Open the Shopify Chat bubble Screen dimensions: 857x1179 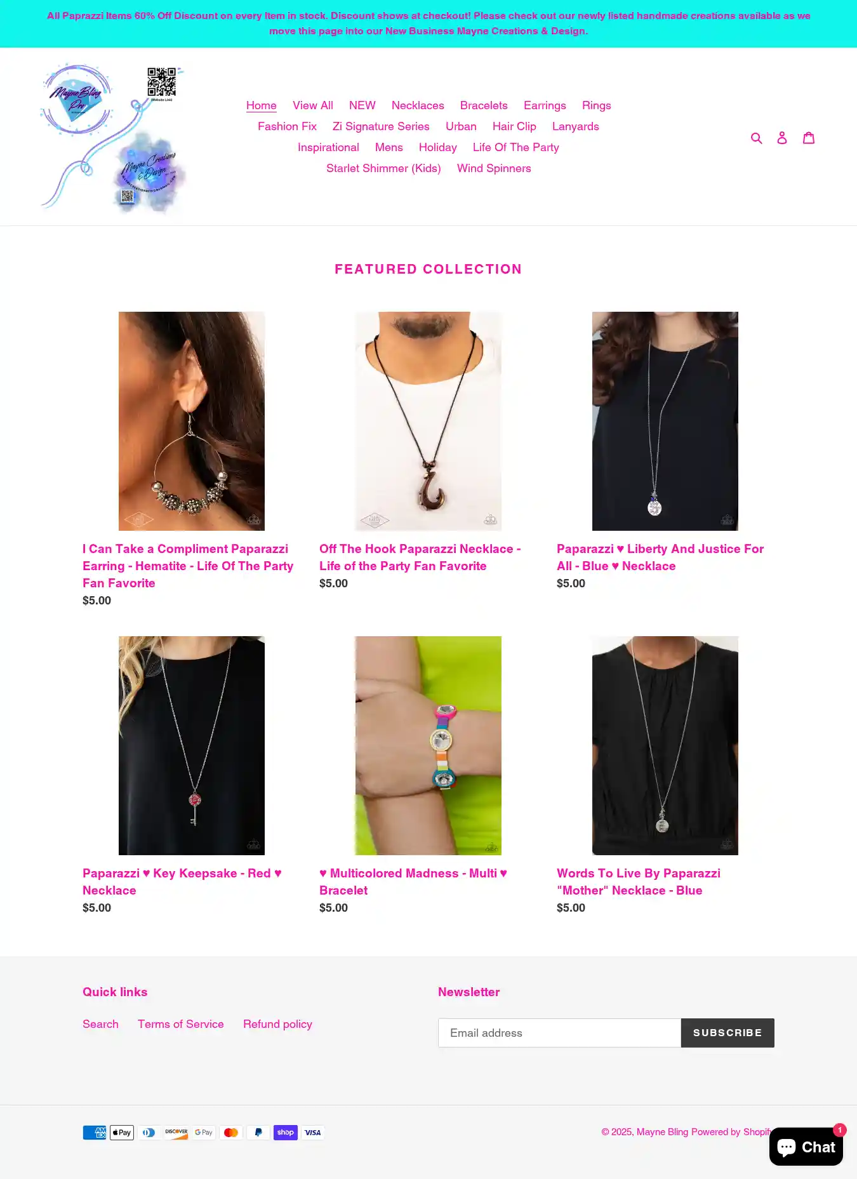[x=806, y=1147]
